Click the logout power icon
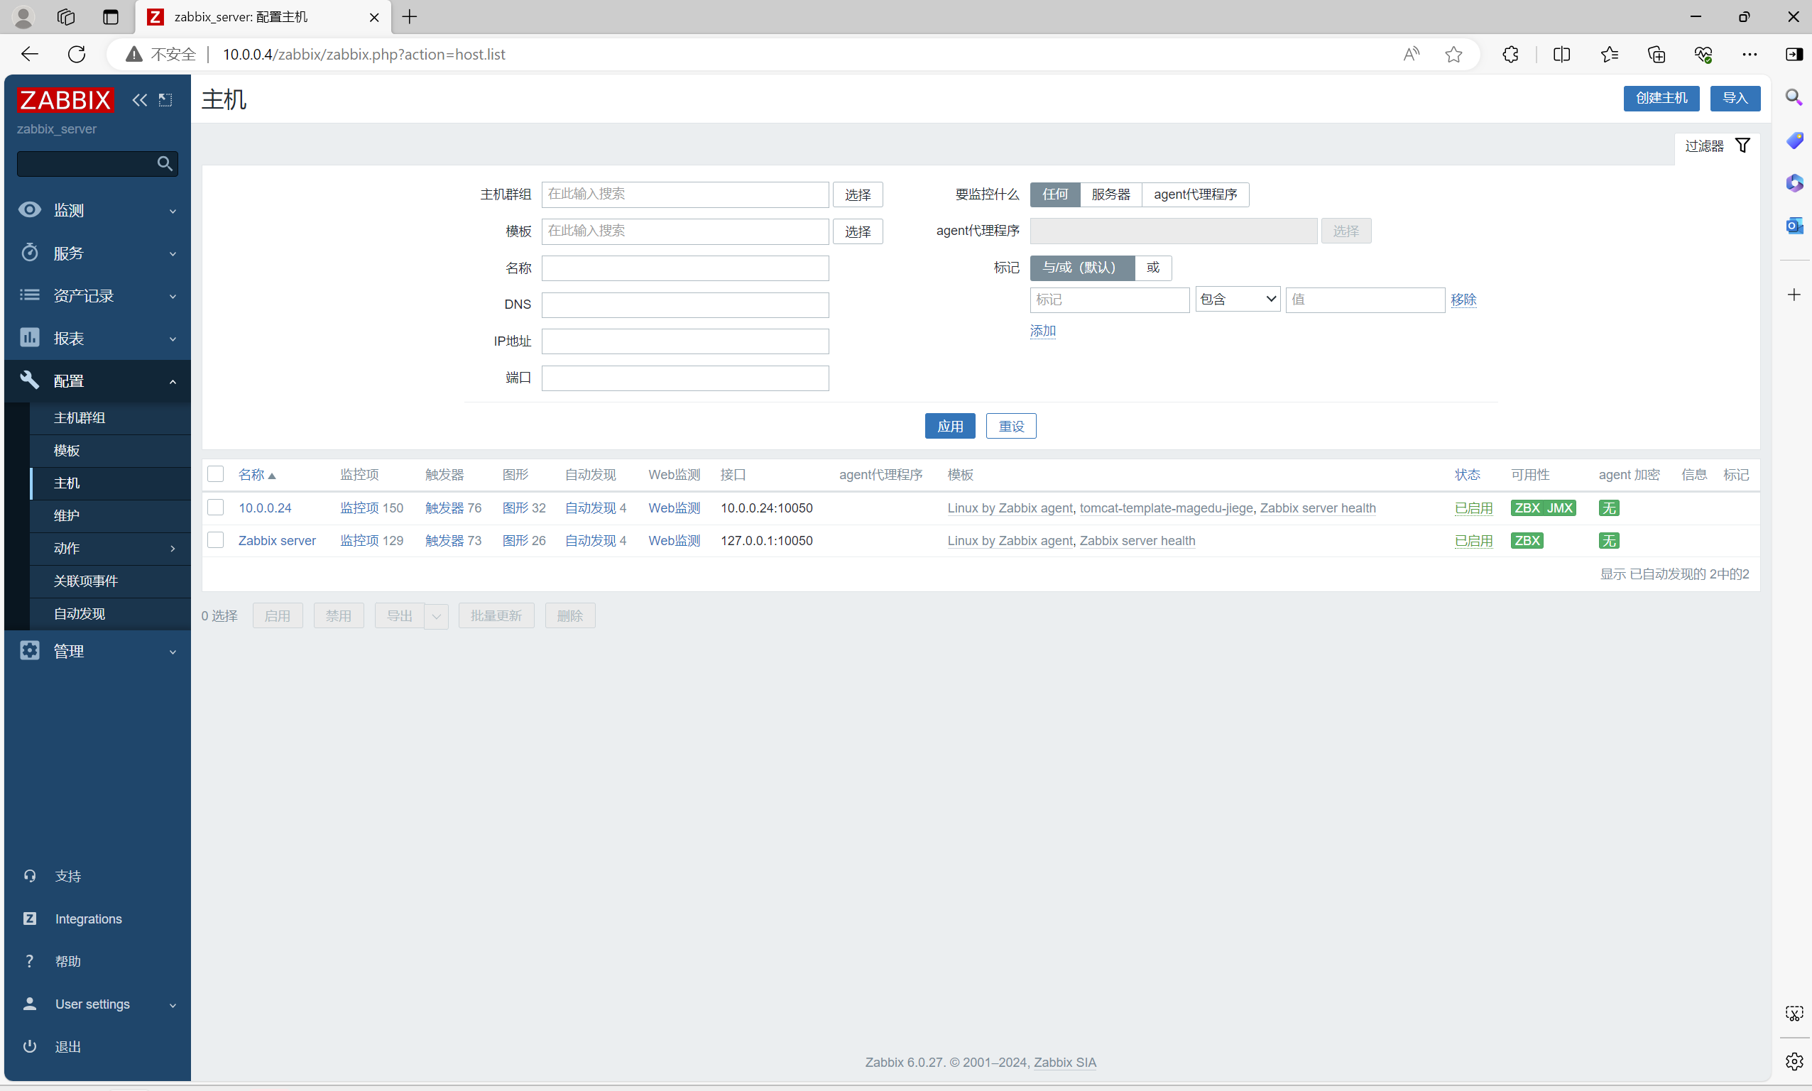 (29, 1046)
